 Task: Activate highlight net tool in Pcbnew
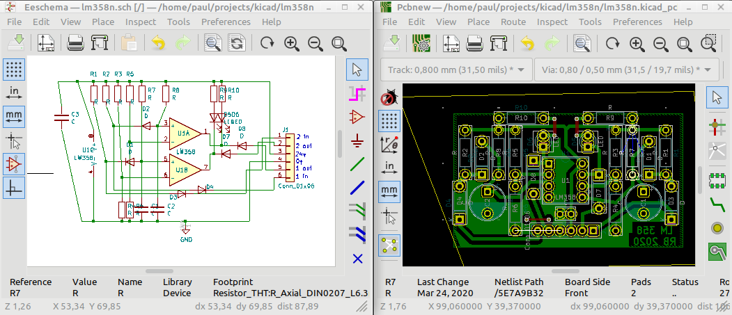pyautogui.click(x=717, y=127)
